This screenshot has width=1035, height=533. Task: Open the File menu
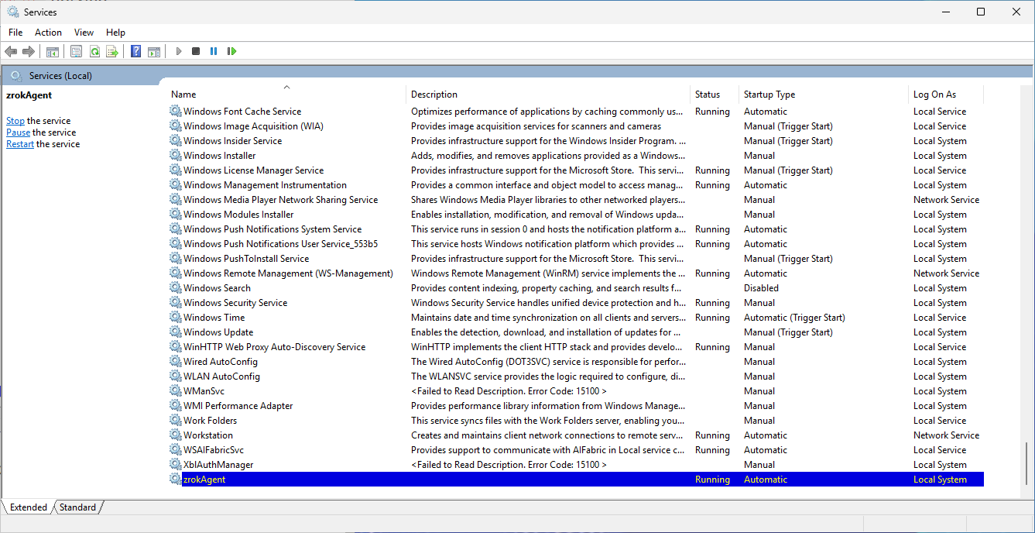pyautogui.click(x=15, y=33)
